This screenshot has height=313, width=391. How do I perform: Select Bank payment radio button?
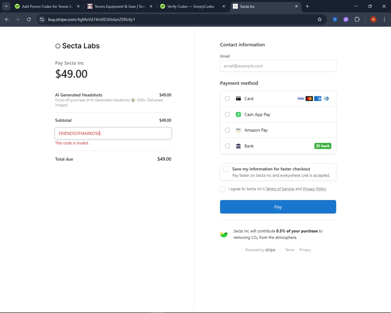227,146
